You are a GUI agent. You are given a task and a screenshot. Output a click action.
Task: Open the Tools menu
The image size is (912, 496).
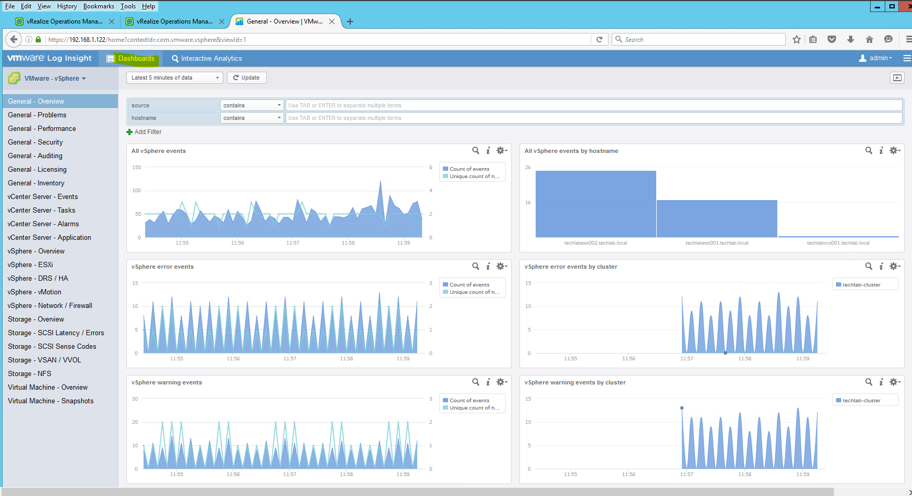128,6
